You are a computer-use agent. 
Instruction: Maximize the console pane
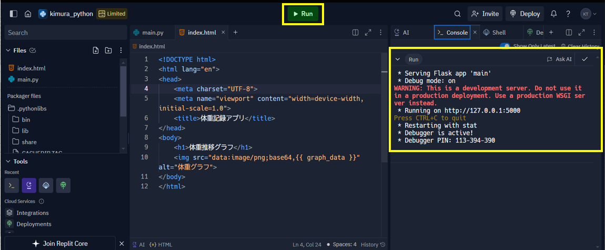[x=581, y=33]
